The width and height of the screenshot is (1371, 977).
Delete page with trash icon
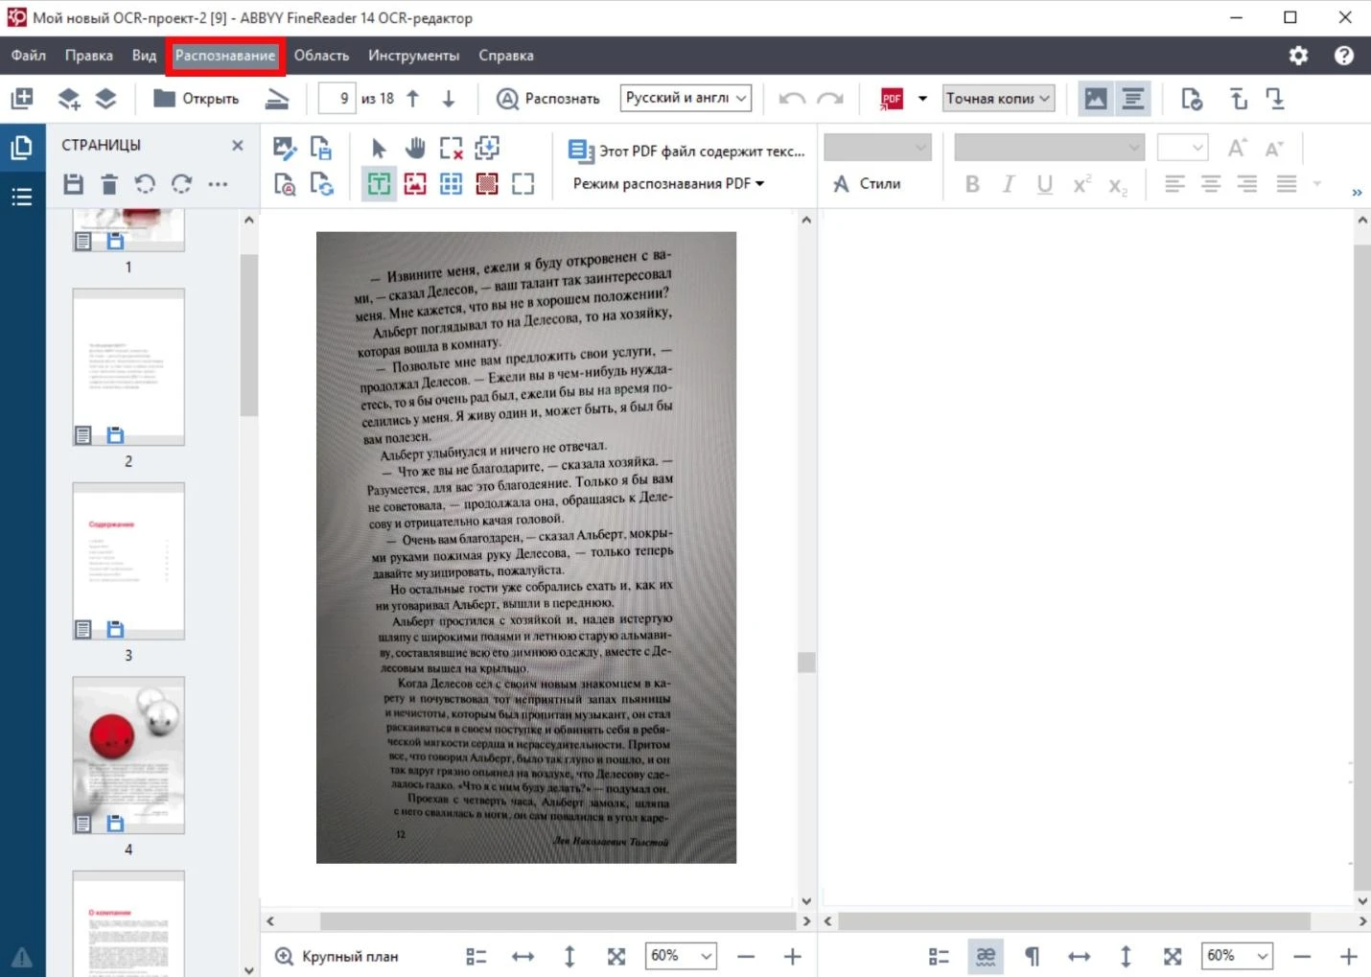point(109,183)
